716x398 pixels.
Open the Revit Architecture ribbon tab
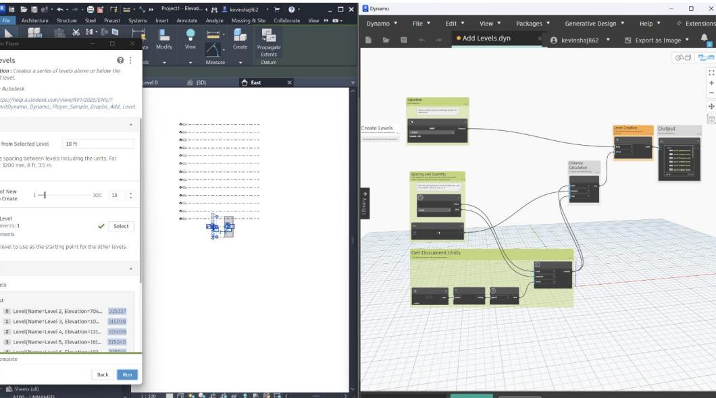[x=34, y=20]
